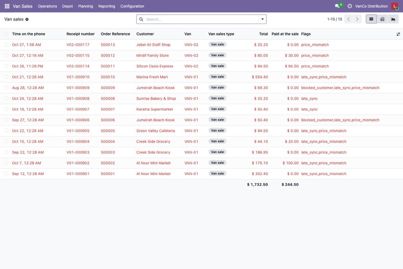Sort by the Total column header

(x=263, y=34)
